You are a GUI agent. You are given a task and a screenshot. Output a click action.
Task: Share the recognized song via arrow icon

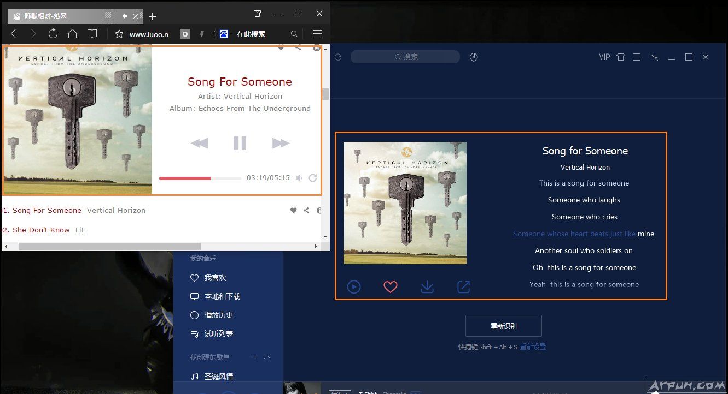coord(463,286)
